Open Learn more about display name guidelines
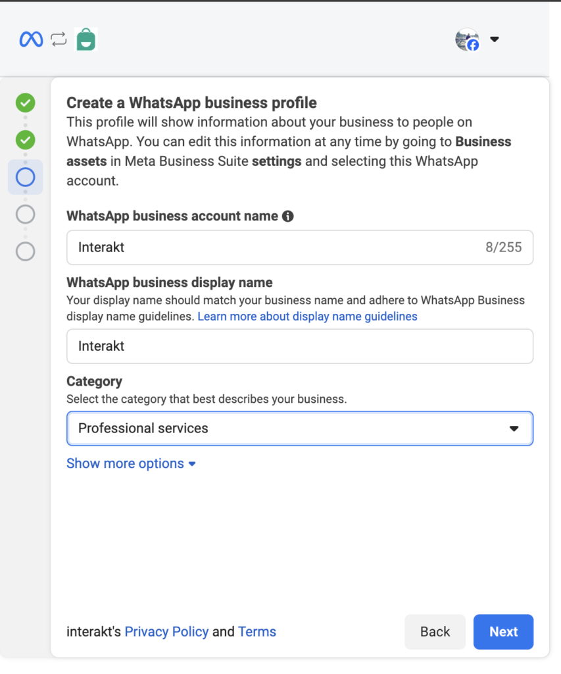 pyautogui.click(x=307, y=317)
